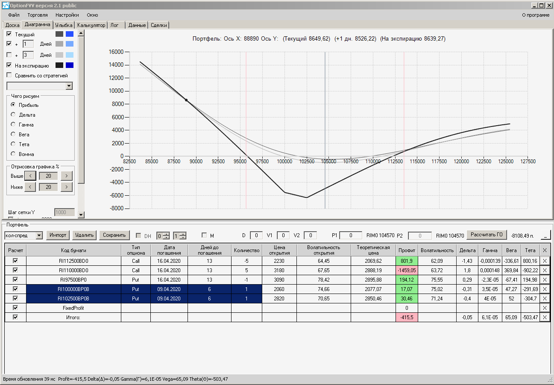The width and height of the screenshot is (554, 385).
Task: Click the D input field in the portfolio bar
Action: point(256,235)
